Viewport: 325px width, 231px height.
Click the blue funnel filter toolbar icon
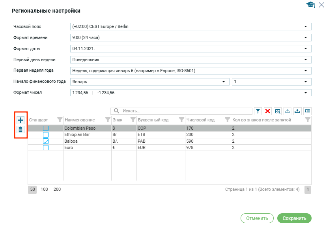coord(258,111)
